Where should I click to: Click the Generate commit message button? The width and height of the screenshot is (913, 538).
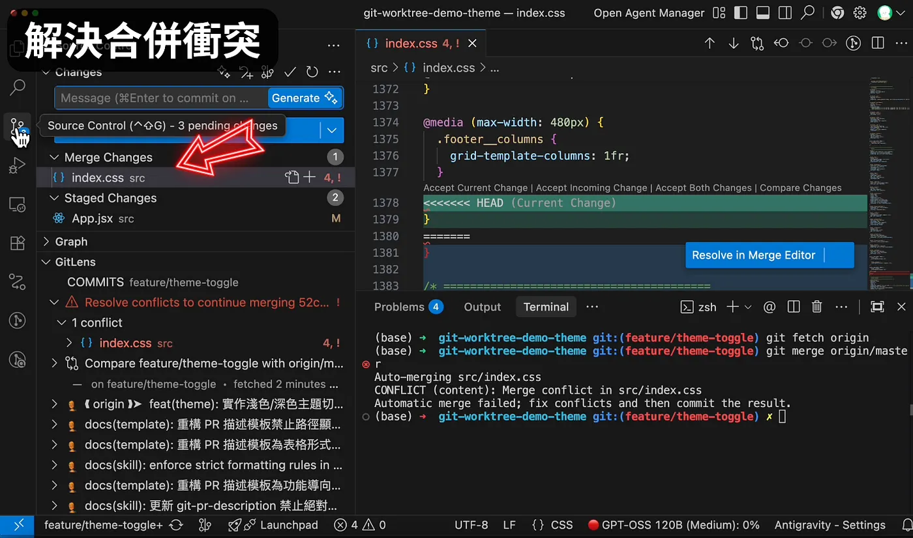pos(305,98)
